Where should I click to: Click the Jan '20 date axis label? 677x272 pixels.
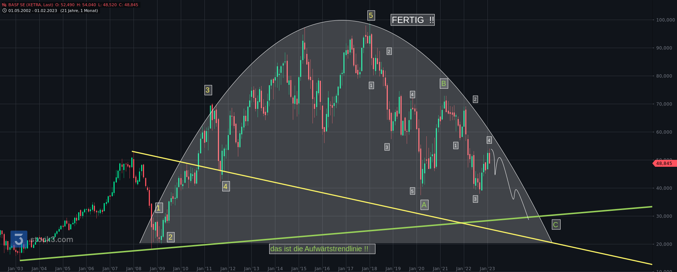click(417, 269)
